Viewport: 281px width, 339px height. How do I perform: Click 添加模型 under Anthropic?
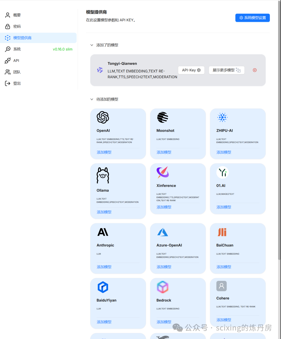104,267
